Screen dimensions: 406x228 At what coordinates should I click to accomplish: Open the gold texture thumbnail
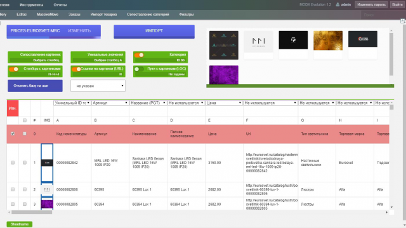[328, 41]
